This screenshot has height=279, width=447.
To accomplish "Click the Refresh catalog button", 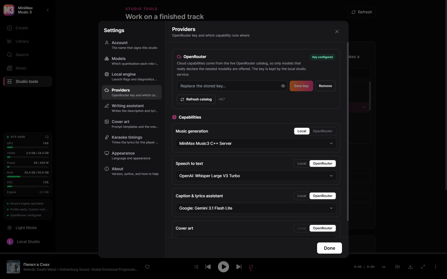I will (196, 99).
